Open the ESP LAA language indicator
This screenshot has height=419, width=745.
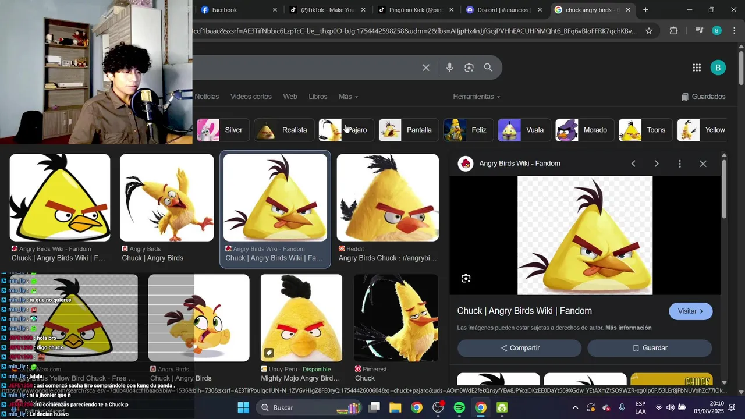[x=640, y=407]
